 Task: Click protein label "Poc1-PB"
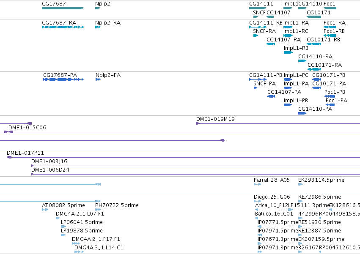point(335,92)
